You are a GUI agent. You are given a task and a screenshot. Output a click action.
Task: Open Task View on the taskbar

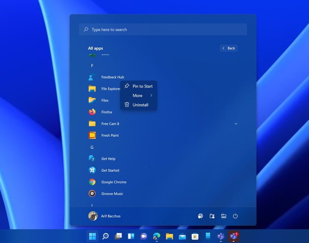pyautogui.click(x=118, y=236)
